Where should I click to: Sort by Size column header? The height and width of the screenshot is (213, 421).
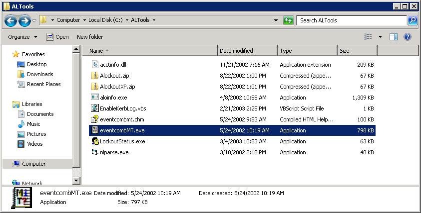coord(358,51)
